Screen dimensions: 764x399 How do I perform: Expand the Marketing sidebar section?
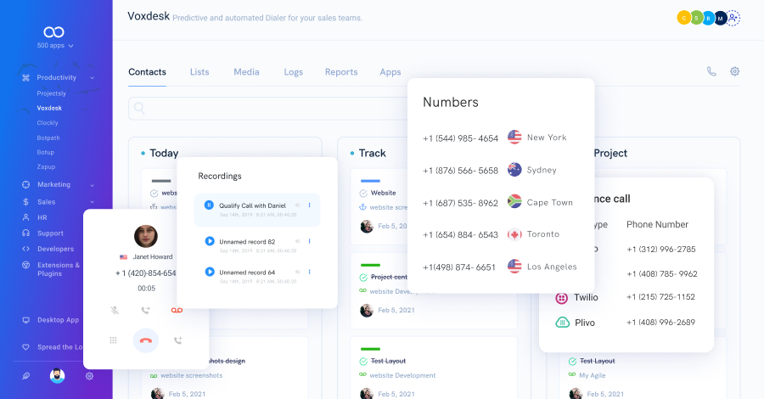click(x=92, y=185)
